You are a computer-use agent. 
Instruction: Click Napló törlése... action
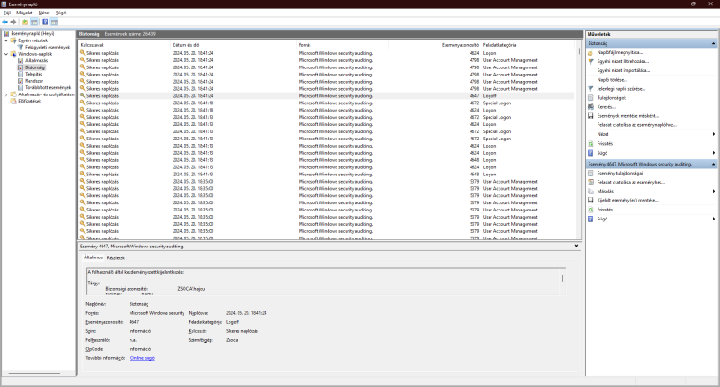(x=612, y=80)
